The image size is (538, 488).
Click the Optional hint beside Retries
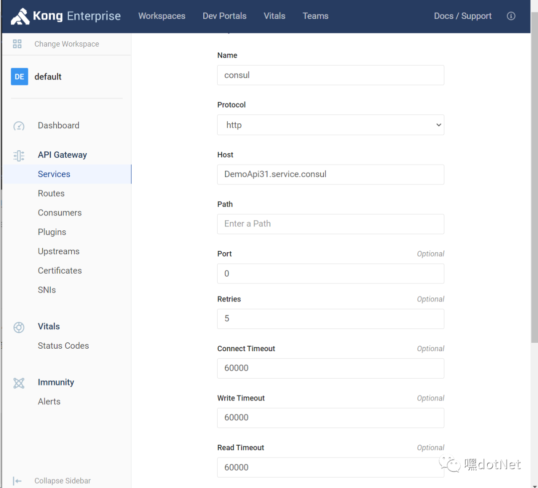430,299
